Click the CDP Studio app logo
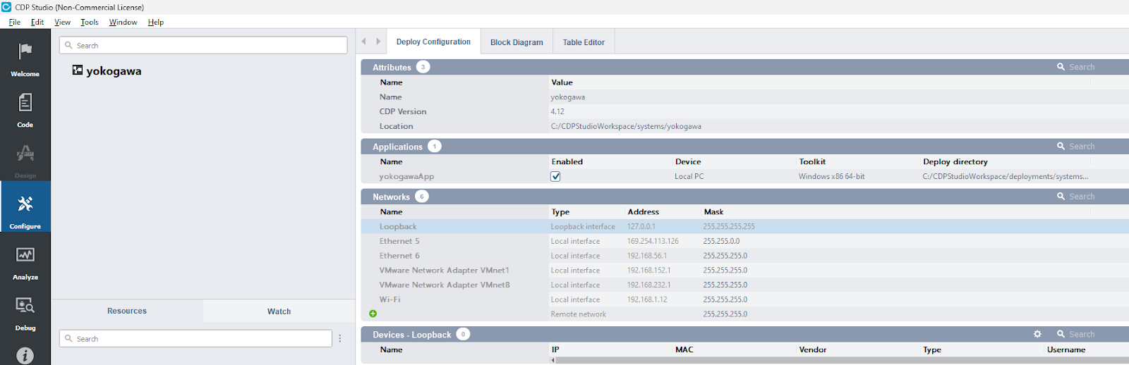Screen dimensions: 1129x365 [6, 7]
